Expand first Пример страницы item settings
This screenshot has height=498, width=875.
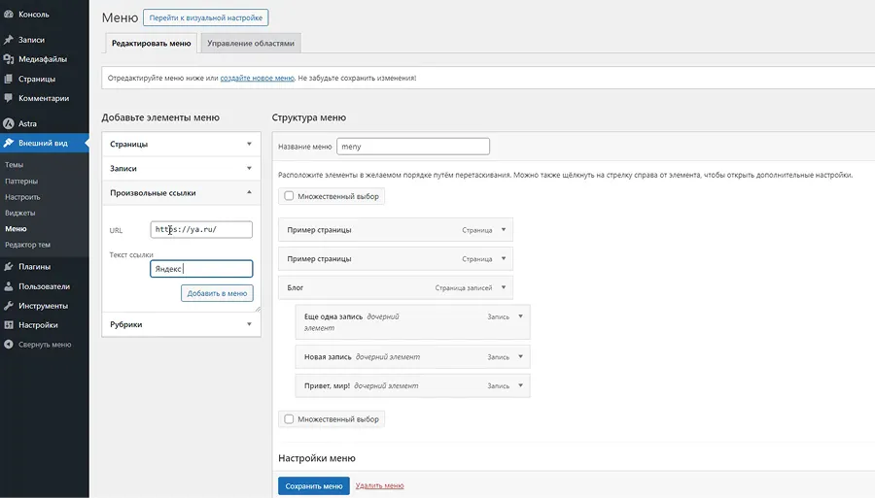coord(504,229)
